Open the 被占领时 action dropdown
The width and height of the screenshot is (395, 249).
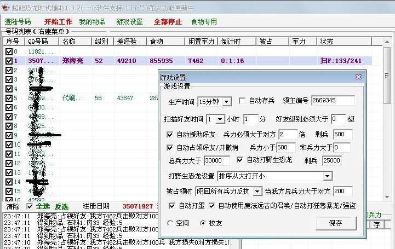click(x=257, y=192)
